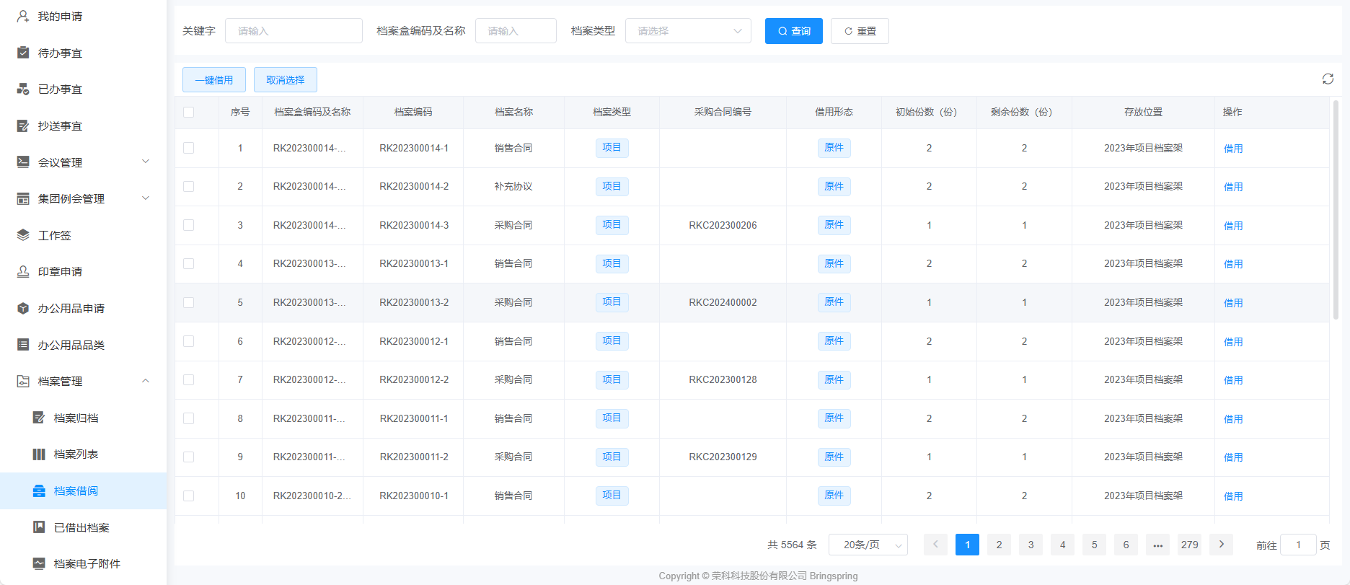Click the 档案列表 icon in sidebar
Screen dimensions: 1350x585
tap(39, 454)
